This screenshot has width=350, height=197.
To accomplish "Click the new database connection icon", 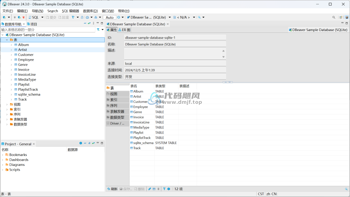I will coord(4,17).
